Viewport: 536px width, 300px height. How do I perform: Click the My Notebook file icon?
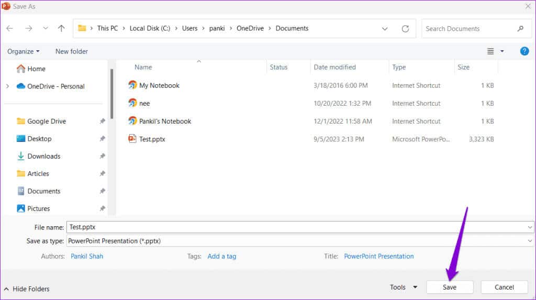132,85
